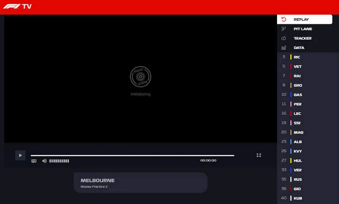Click the Tracker circuit icon

[284, 38]
